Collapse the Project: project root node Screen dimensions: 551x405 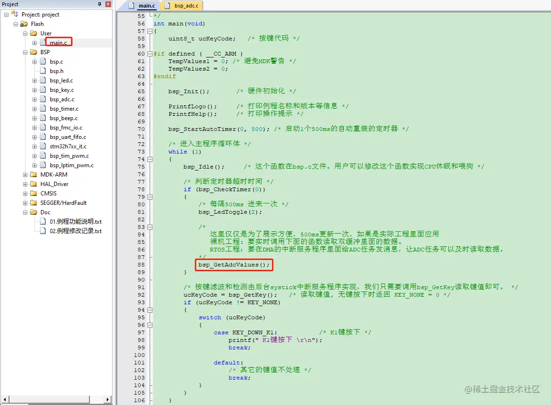pyautogui.click(x=6, y=15)
